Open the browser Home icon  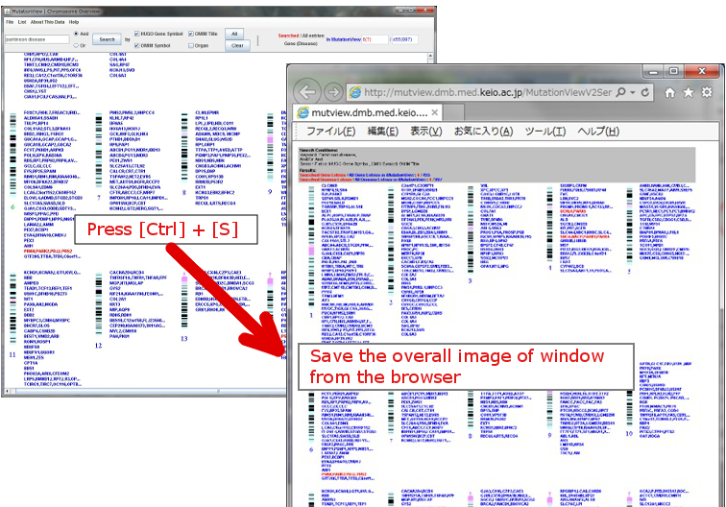click(669, 93)
